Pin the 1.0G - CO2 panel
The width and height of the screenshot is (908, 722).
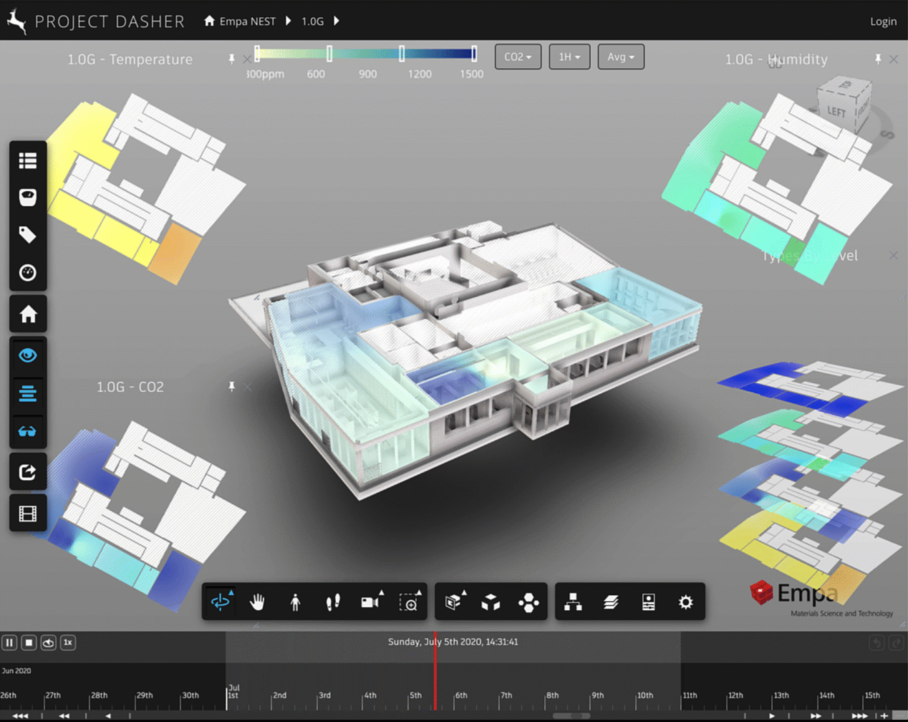coord(231,387)
